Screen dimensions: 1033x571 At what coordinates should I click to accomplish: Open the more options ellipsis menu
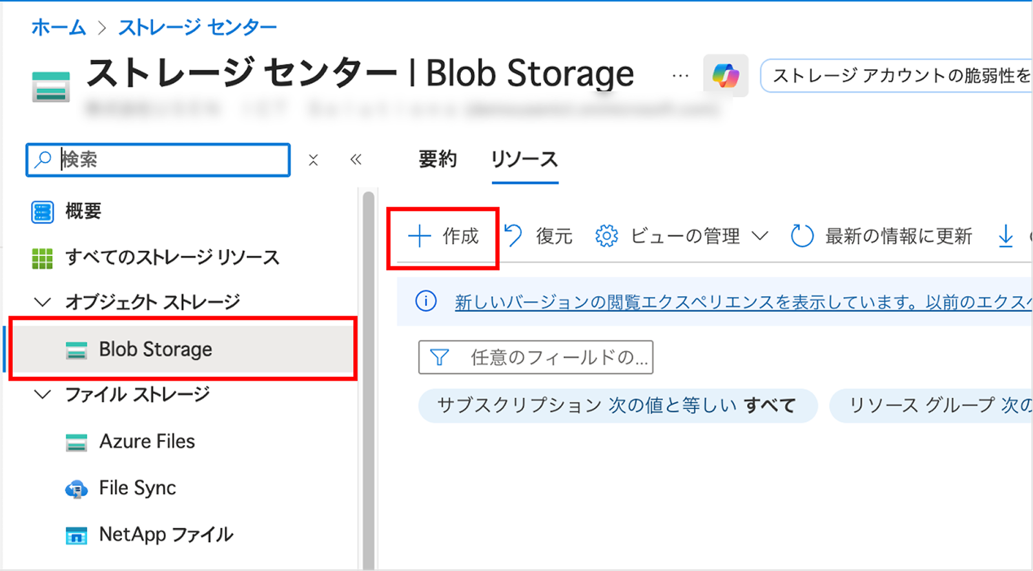click(680, 76)
